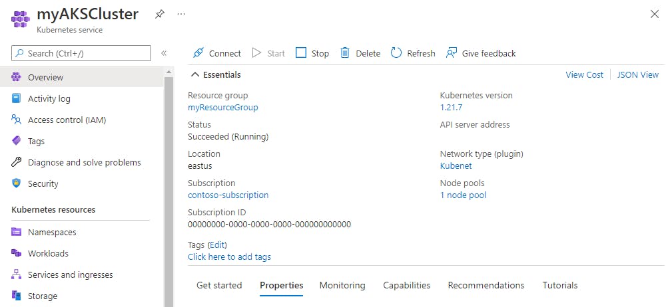Click the Stop toolbar label
666x307 pixels.
(x=320, y=53)
